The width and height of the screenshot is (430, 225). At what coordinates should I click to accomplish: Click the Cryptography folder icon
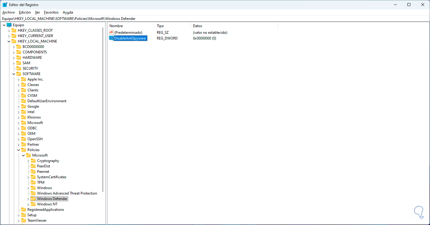[33, 161]
